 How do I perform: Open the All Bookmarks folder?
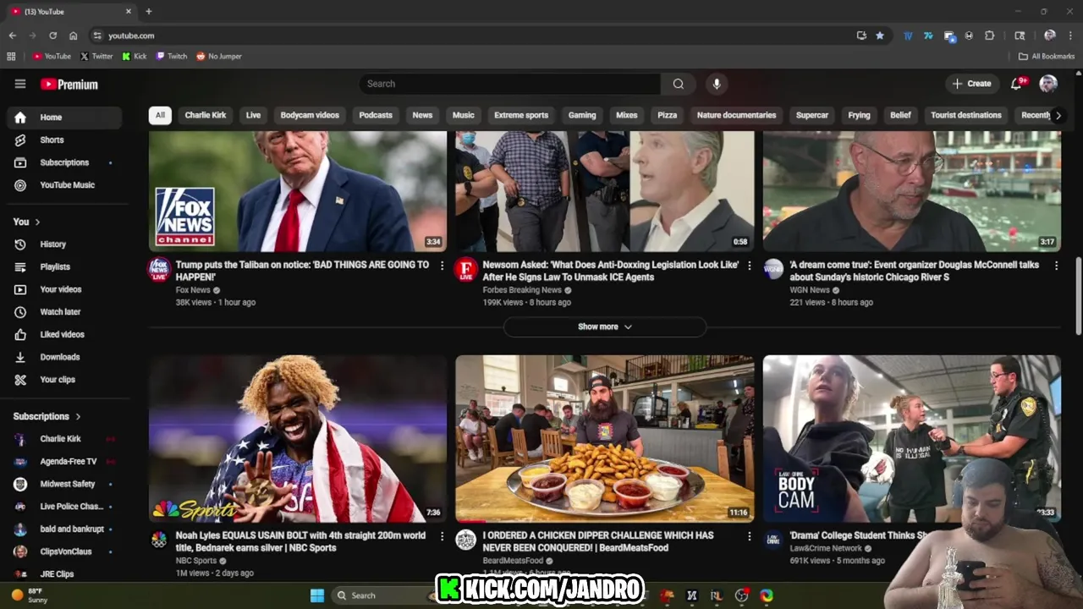point(1047,57)
